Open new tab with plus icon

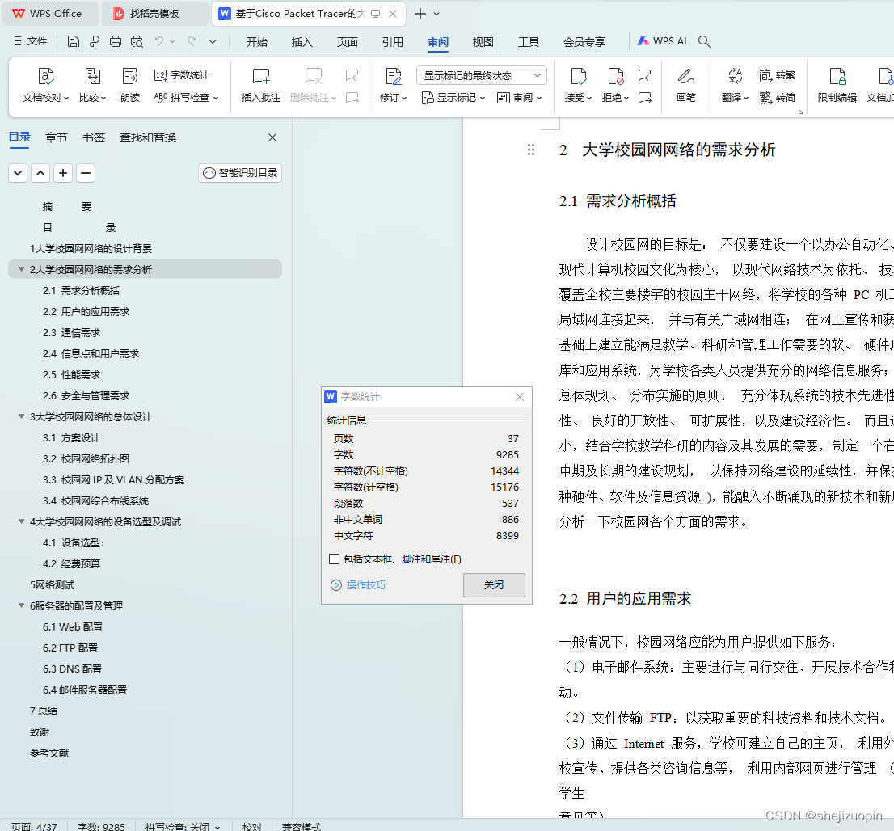(x=420, y=14)
